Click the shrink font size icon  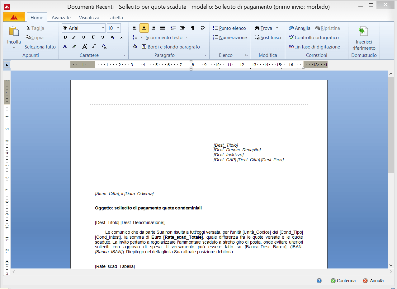click(x=94, y=47)
